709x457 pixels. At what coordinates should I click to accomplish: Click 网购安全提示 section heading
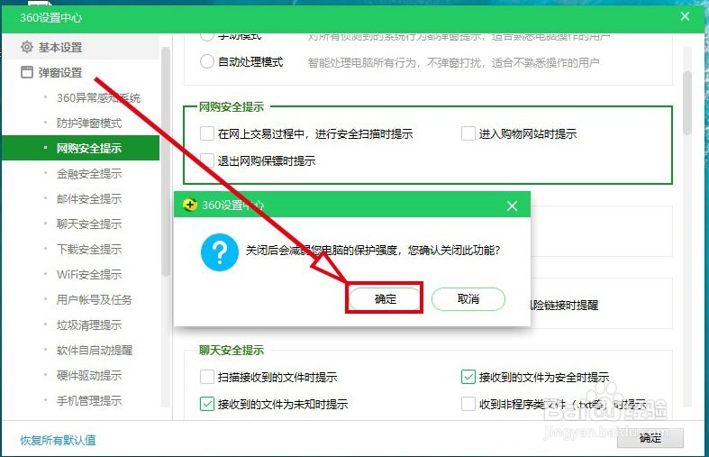[x=231, y=107]
